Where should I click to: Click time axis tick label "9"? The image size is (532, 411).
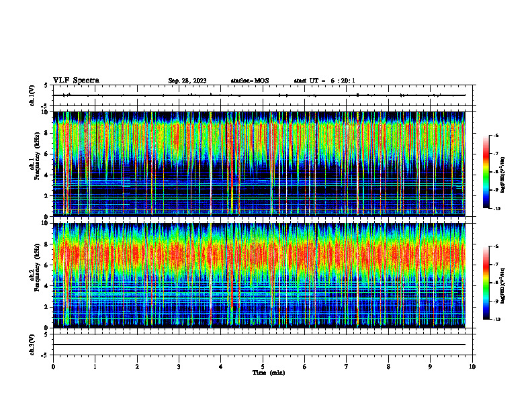(x=430, y=367)
